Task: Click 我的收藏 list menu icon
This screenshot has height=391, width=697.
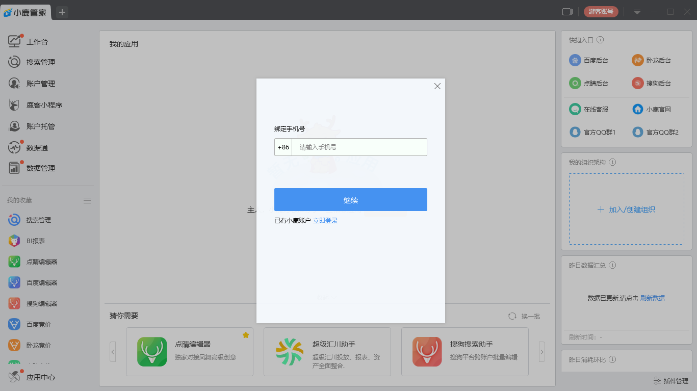Action: [87, 200]
